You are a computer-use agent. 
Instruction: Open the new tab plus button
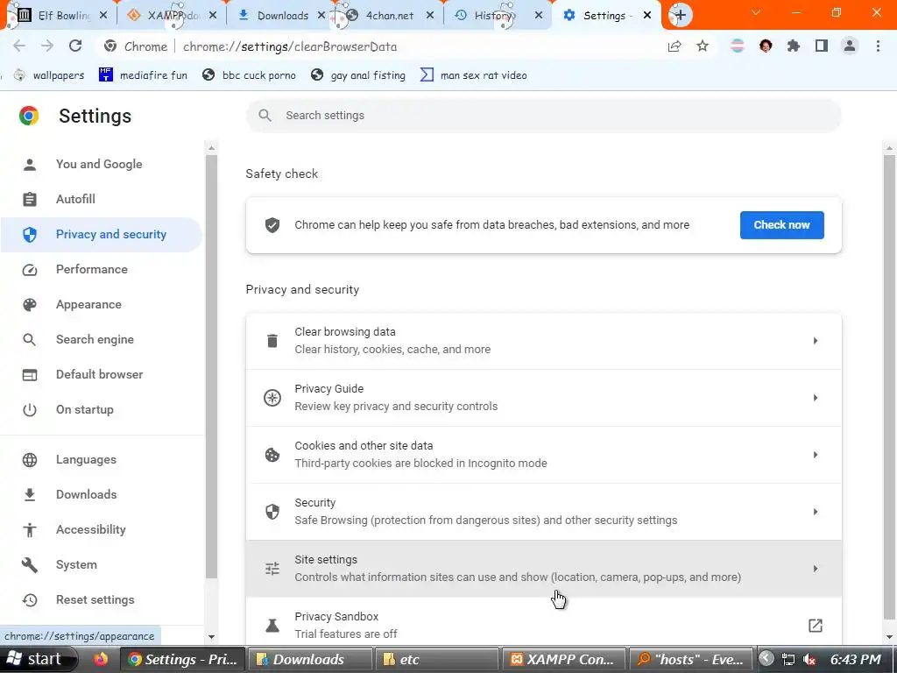pos(680,16)
